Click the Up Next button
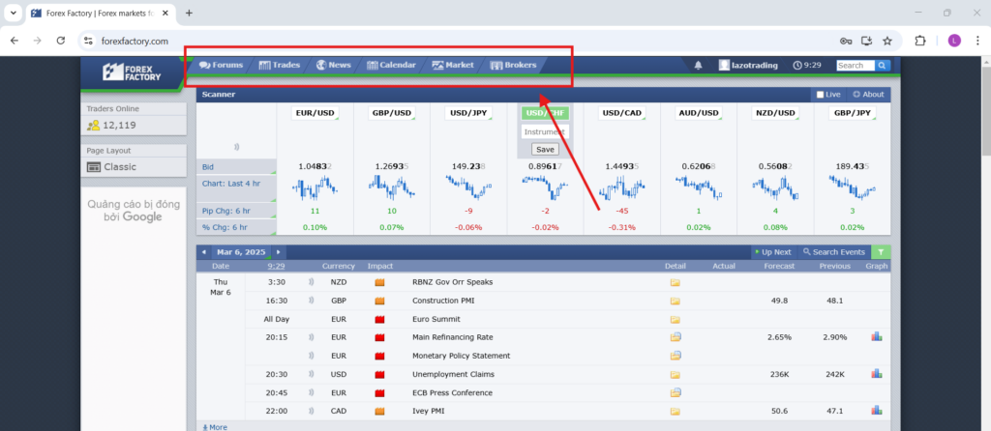The width and height of the screenshot is (991, 431). point(773,252)
